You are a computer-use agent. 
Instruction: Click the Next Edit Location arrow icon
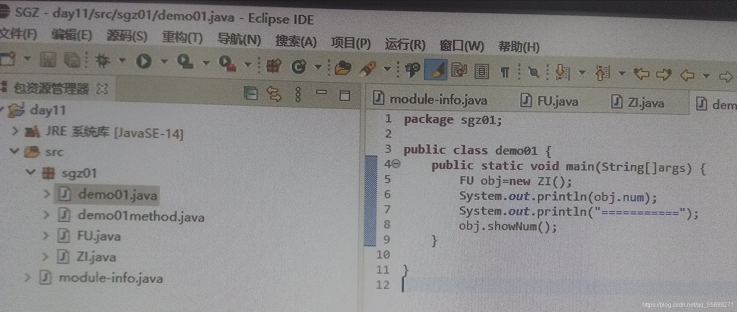(664, 74)
